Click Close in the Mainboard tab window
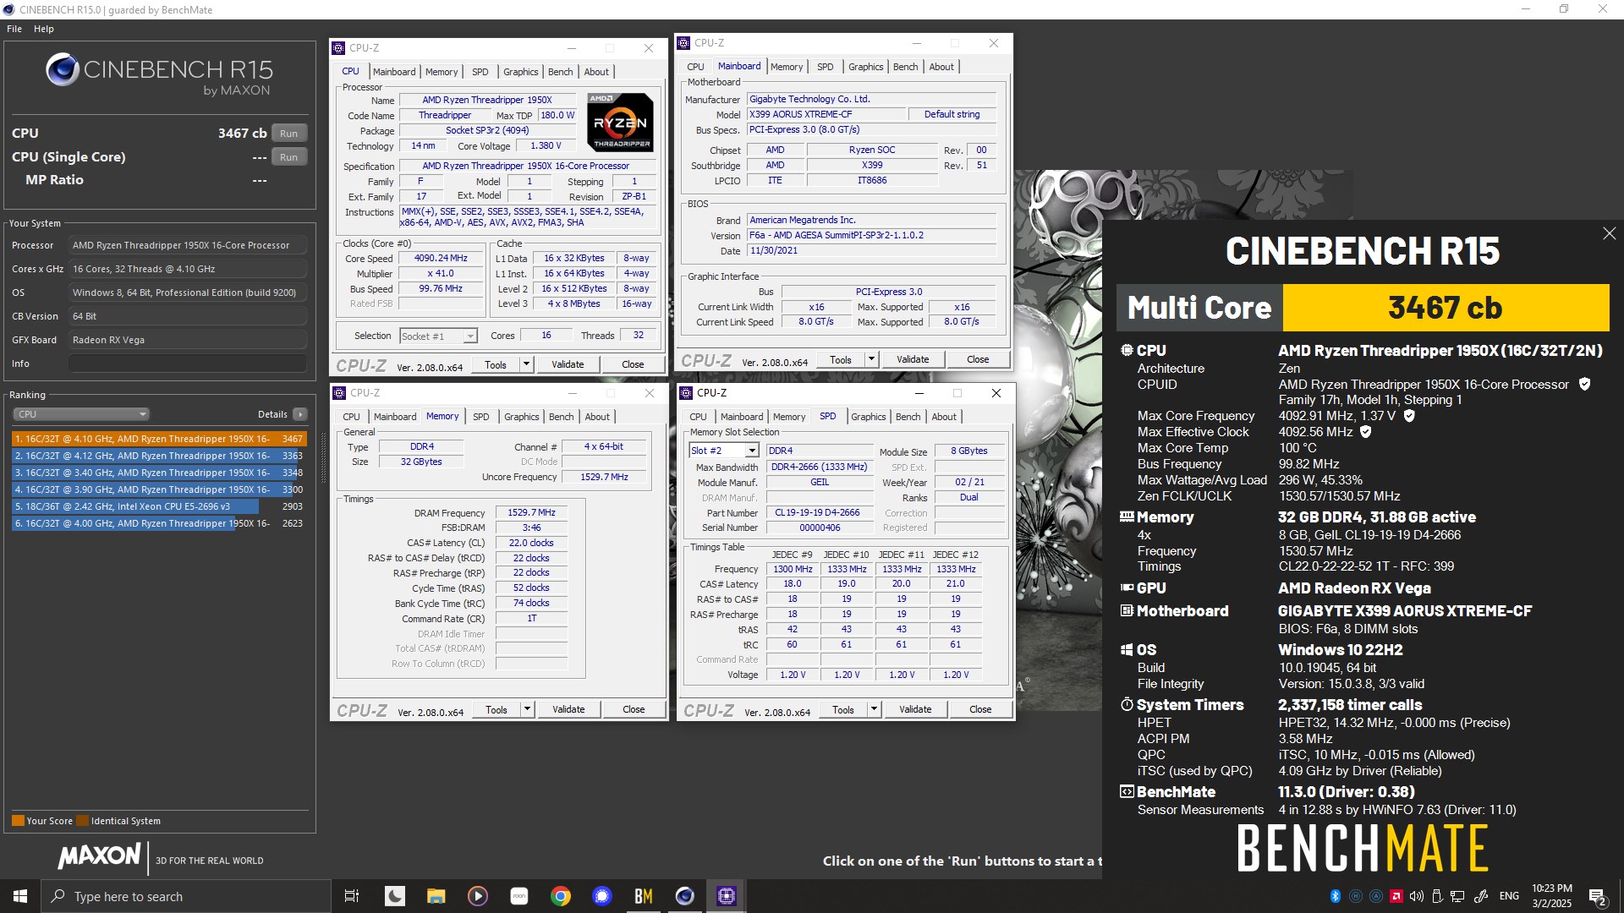This screenshot has height=913, width=1624. tap(978, 359)
